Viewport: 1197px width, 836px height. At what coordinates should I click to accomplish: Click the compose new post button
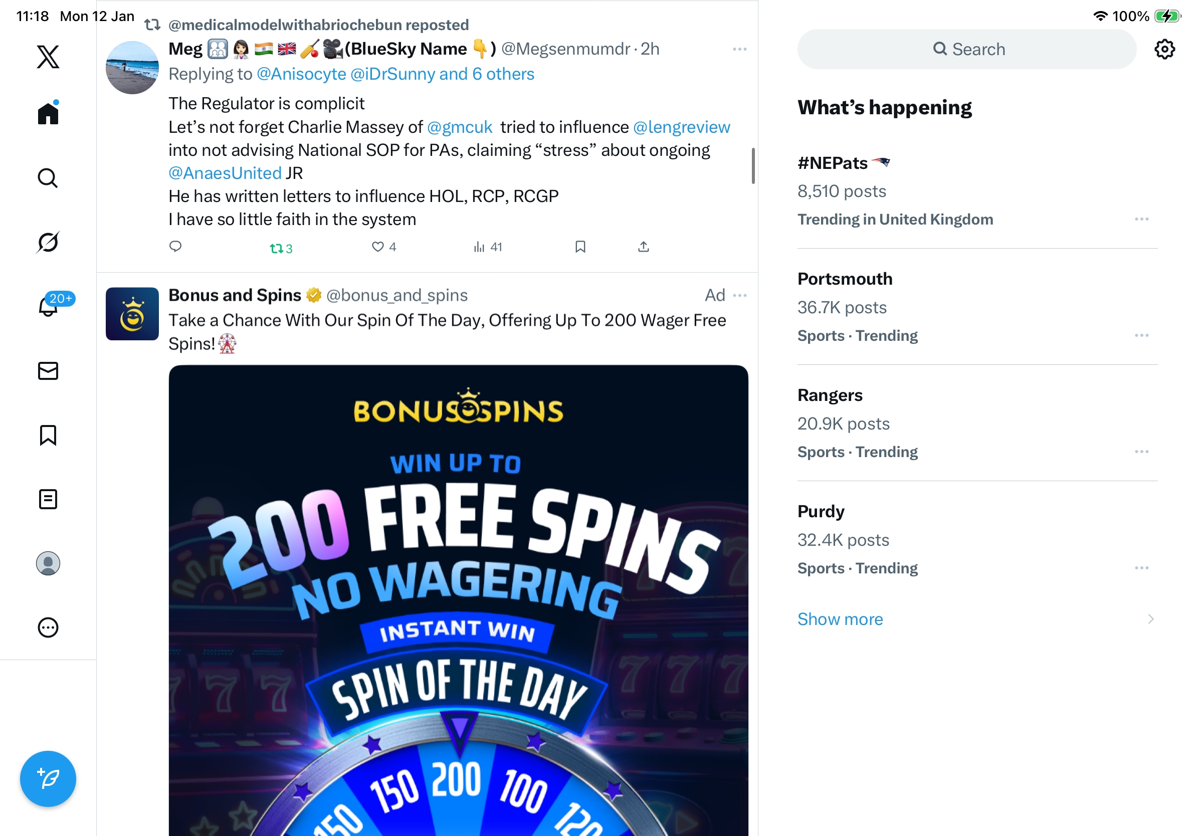tap(48, 779)
